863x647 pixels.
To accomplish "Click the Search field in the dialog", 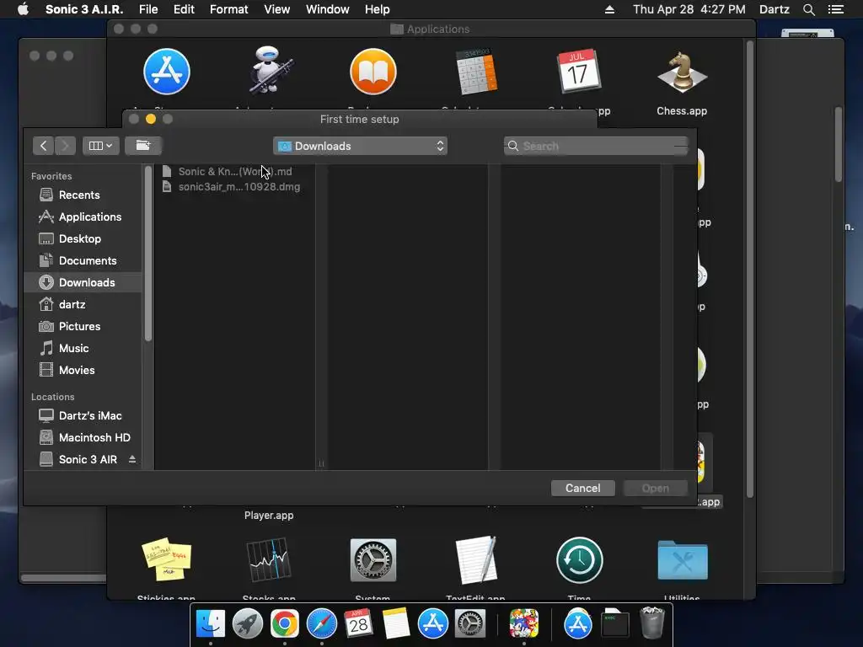I will click(596, 146).
